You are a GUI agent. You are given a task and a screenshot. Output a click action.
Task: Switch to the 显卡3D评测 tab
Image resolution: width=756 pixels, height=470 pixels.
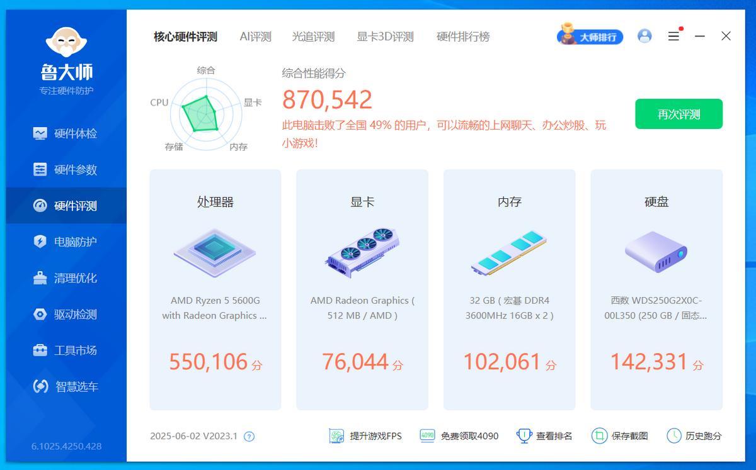tap(385, 36)
